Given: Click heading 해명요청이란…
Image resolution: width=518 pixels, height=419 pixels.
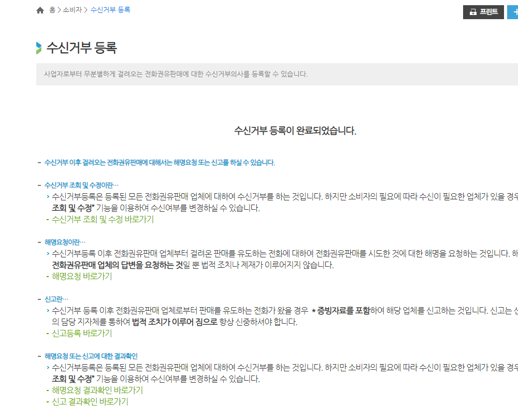Looking at the screenshot, I should (x=65, y=242).
